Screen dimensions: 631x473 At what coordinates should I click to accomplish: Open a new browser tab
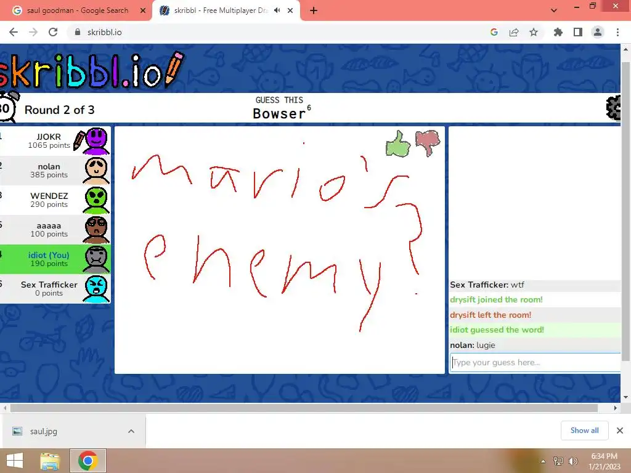click(314, 10)
